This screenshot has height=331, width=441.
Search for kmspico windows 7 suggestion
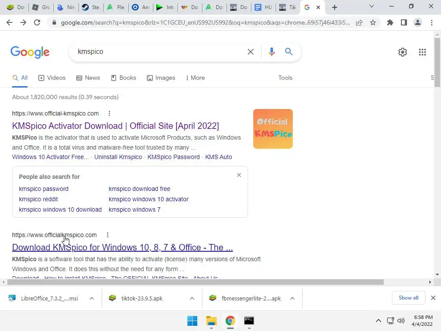(134, 210)
